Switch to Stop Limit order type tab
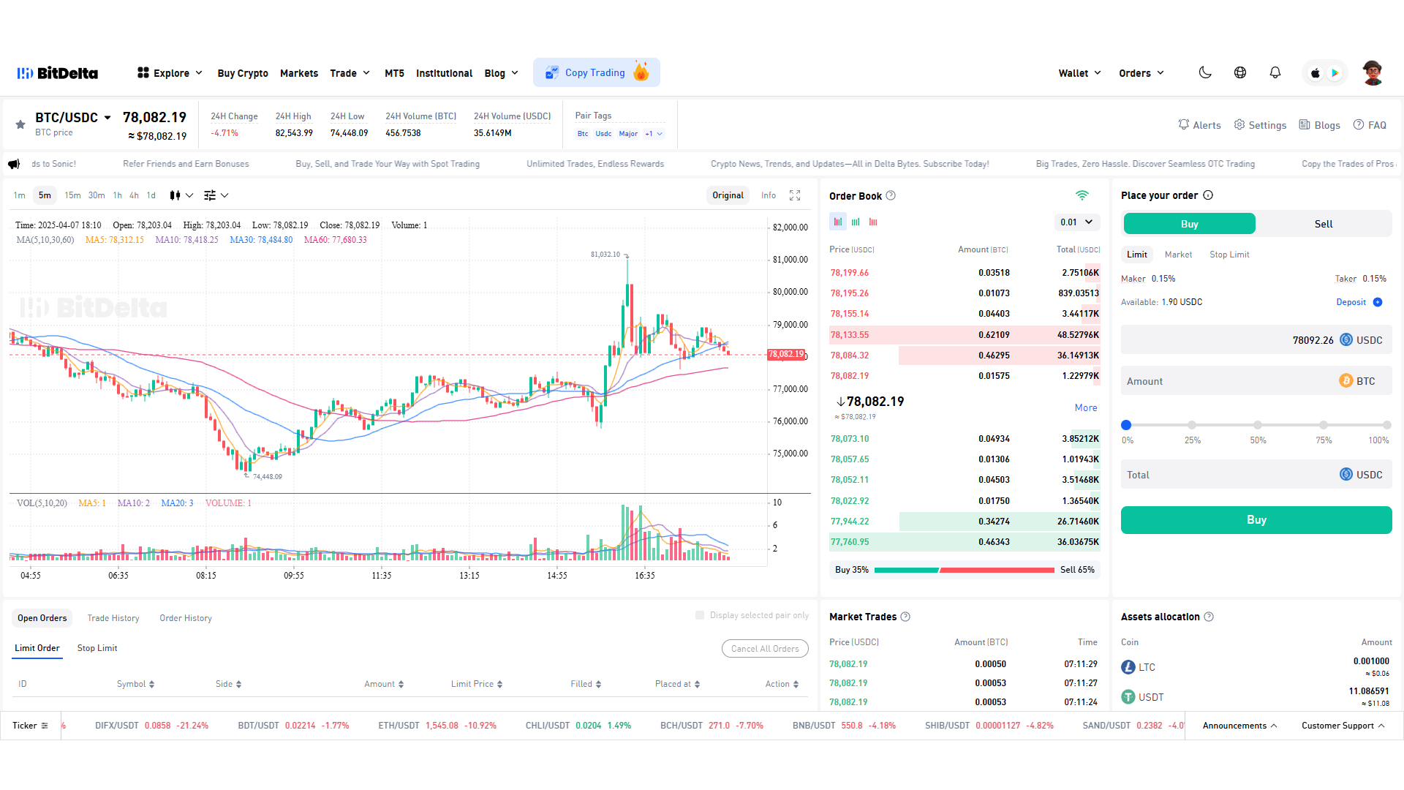1404x790 pixels. tap(1229, 255)
